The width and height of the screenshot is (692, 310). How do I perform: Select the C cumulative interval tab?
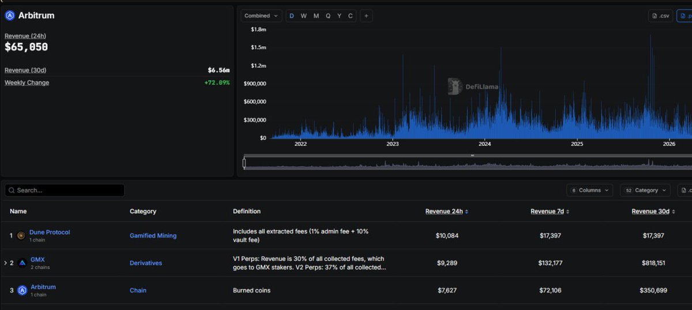pos(350,16)
